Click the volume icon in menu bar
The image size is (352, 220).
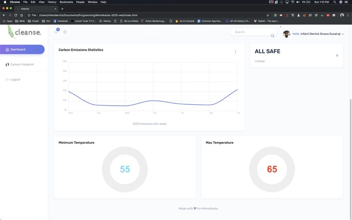(298, 2)
